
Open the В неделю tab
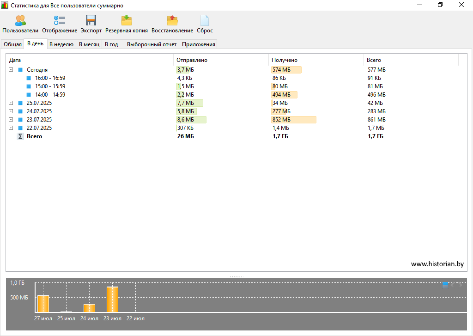61,44
